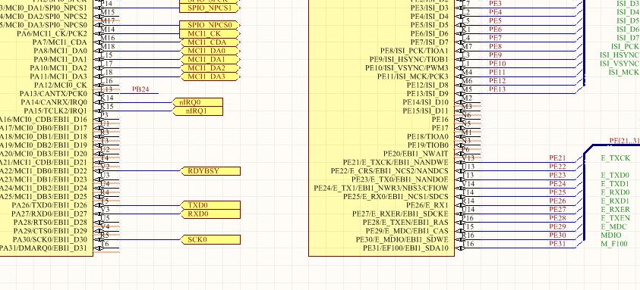Select the RXD0 port symbol
This screenshot has width=640, height=290.
pos(210,214)
